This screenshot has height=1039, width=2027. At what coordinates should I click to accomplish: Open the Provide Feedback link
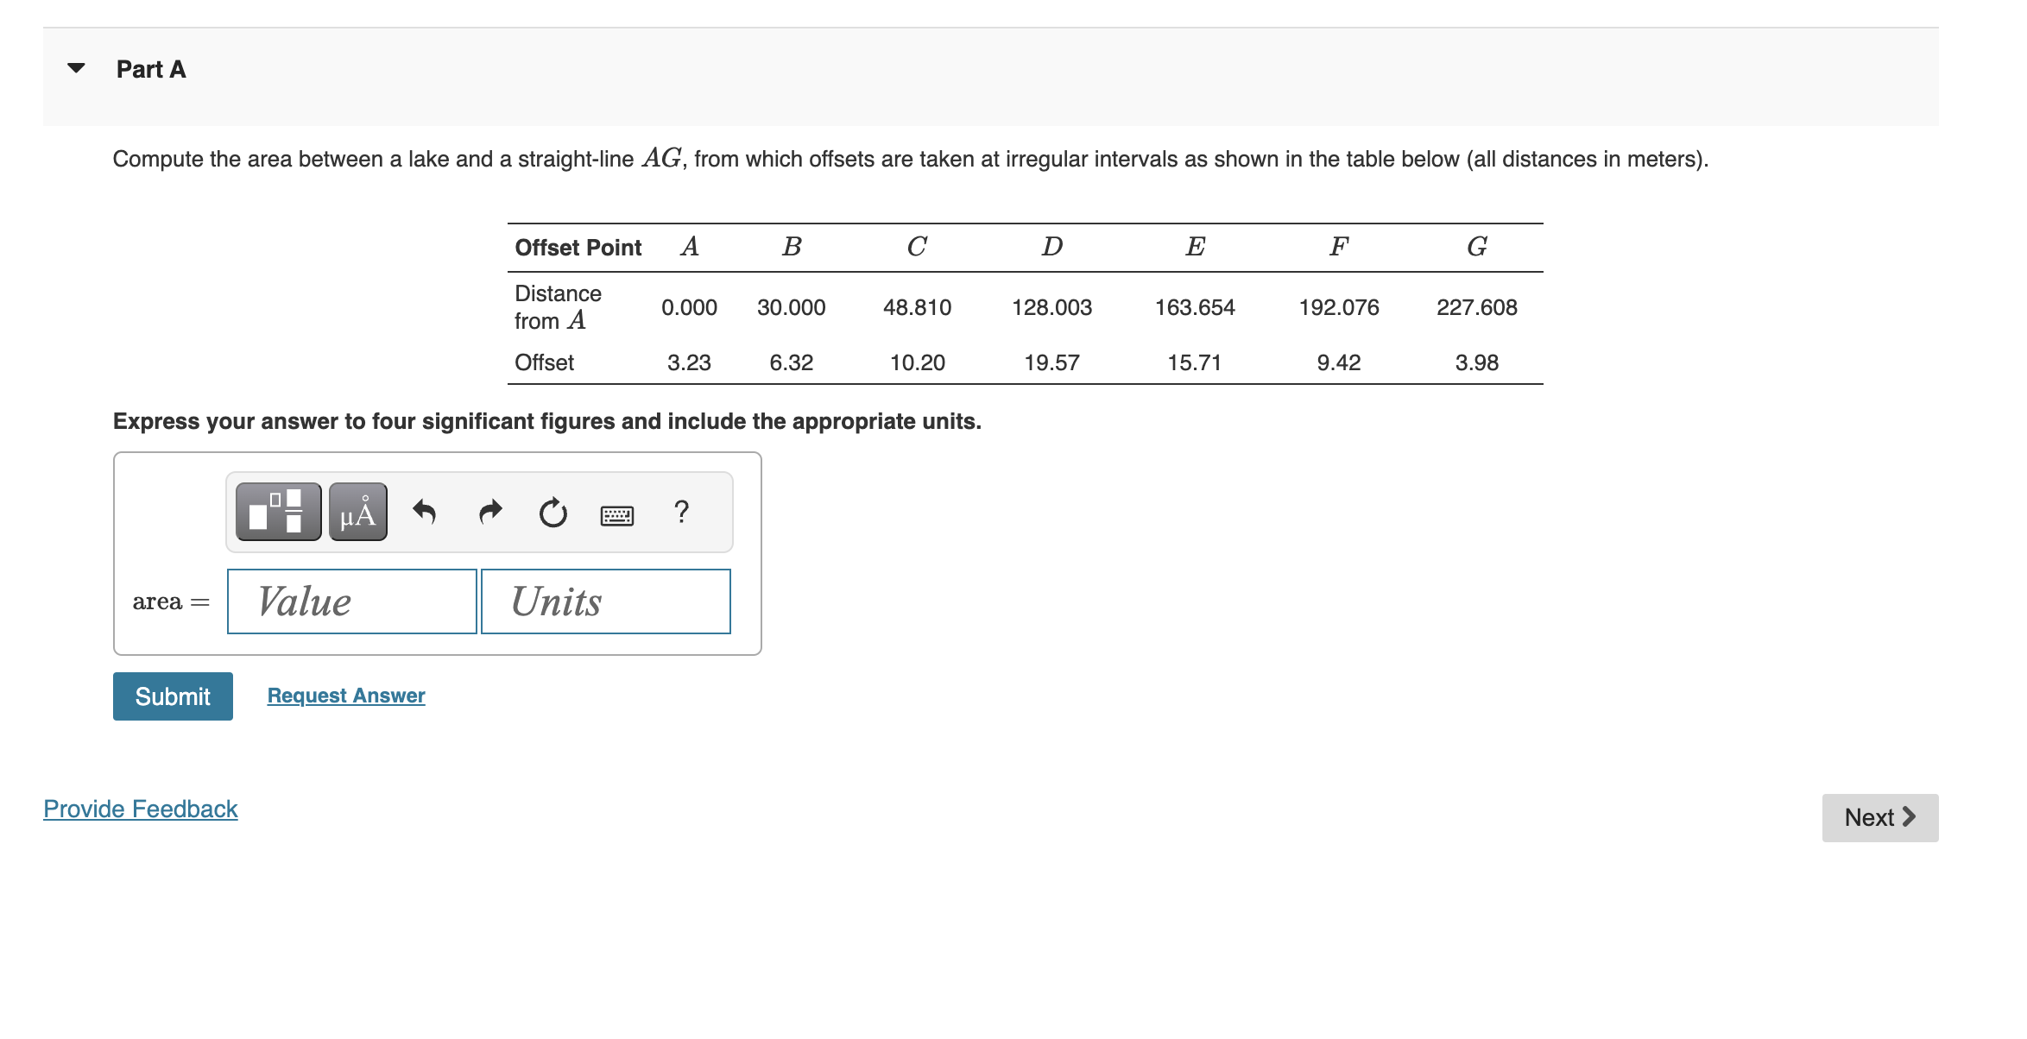[140, 809]
